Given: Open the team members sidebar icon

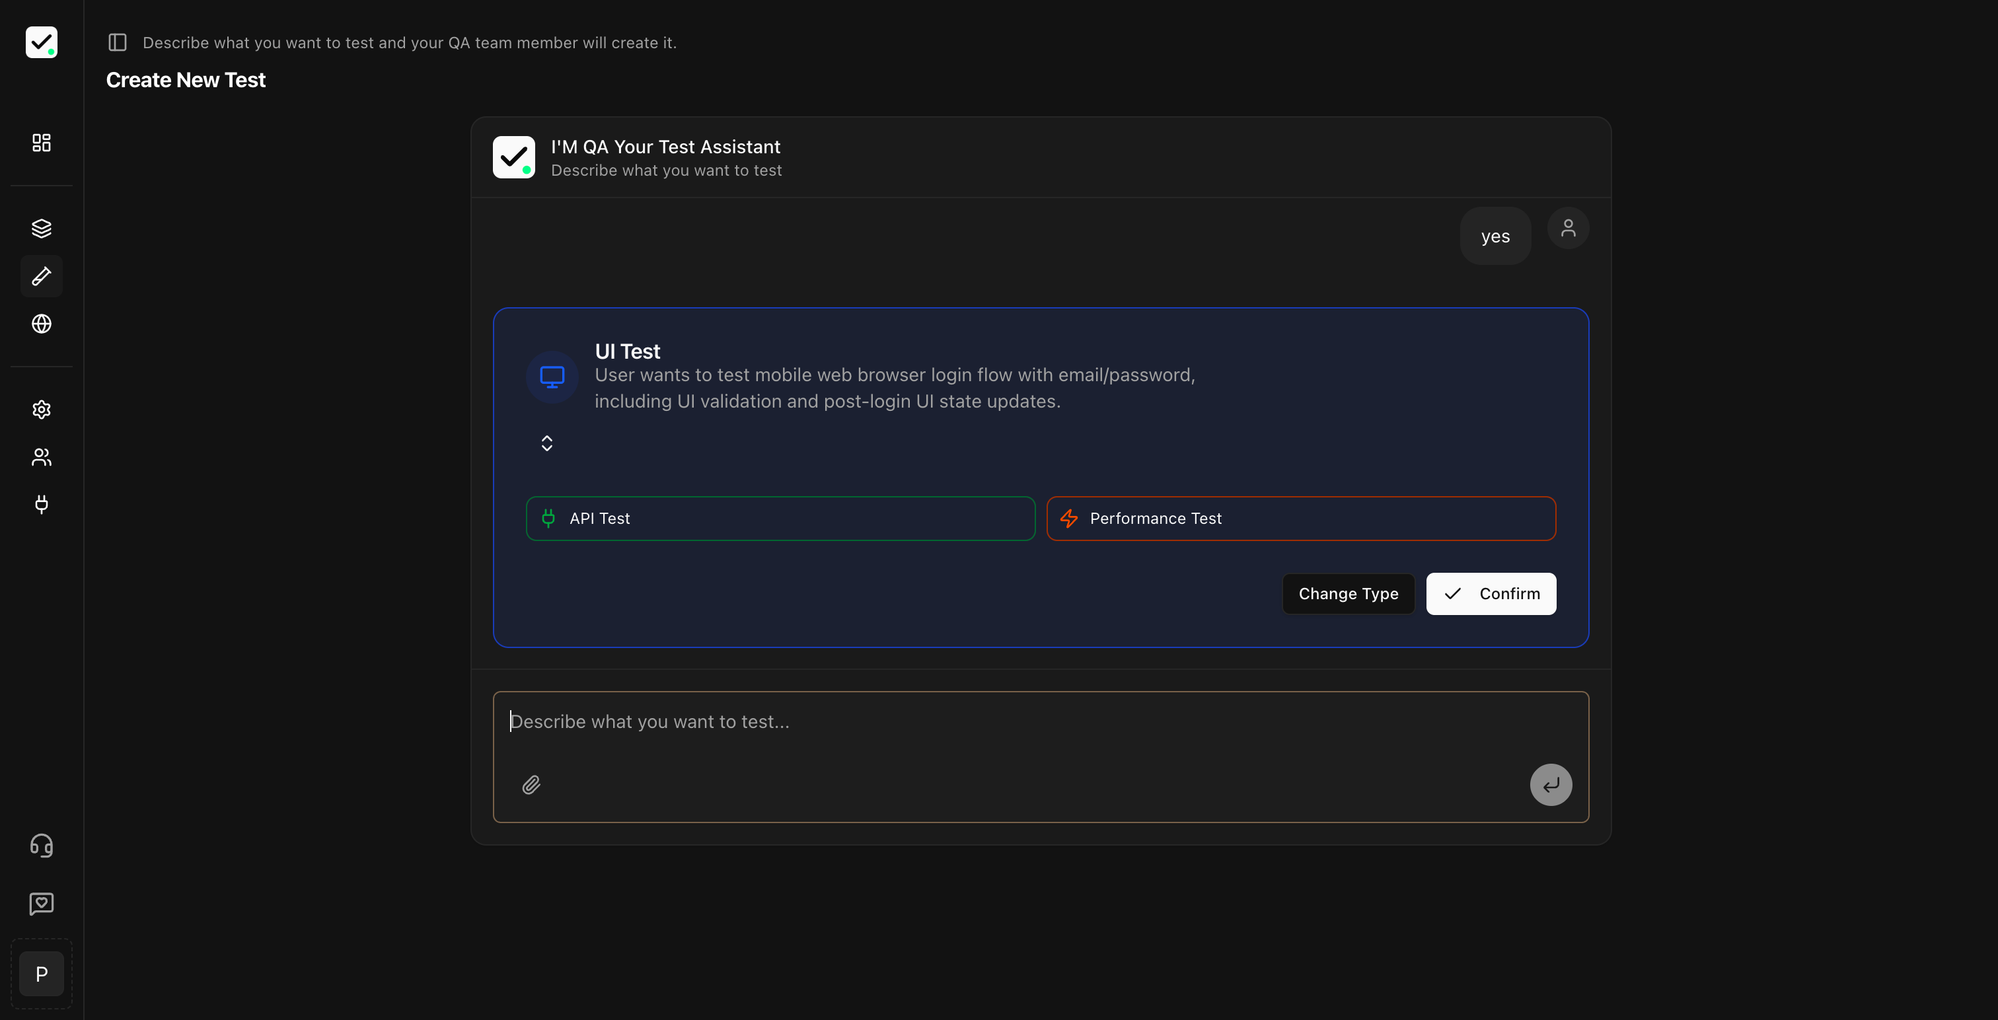Looking at the screenshot, I should point(41,457).
